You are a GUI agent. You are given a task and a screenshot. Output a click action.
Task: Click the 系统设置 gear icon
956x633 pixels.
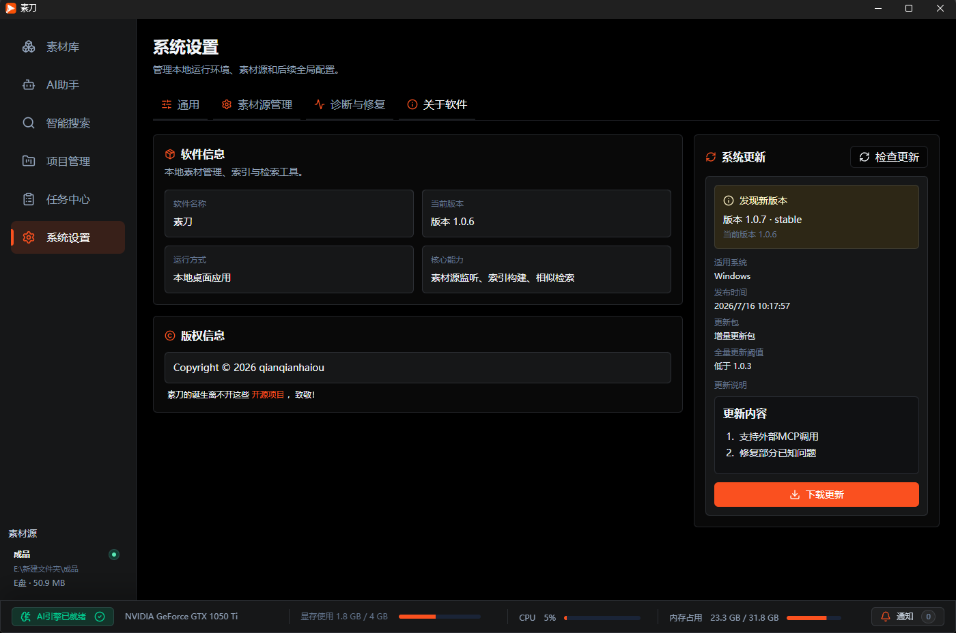(29, 237)
